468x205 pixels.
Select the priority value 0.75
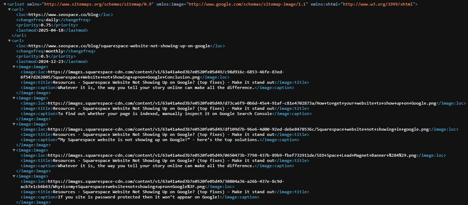[46, 25]
